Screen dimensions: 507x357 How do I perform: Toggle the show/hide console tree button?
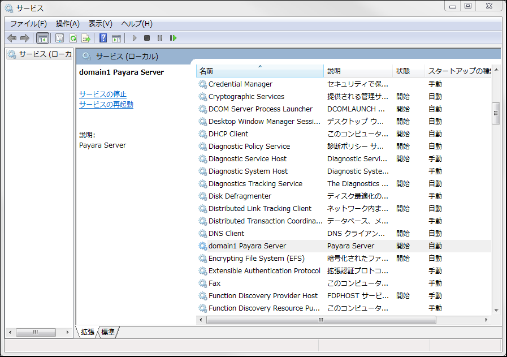[42, 38]
